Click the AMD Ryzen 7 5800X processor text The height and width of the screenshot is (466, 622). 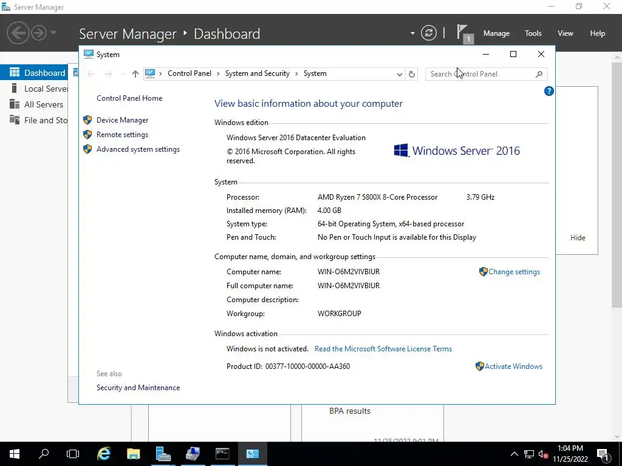pyautogui.click(x=377, y=197)
